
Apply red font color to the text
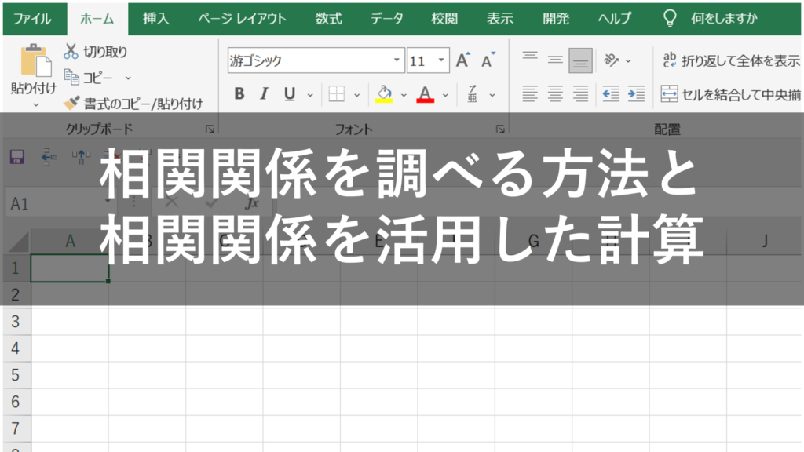[425, 94]
